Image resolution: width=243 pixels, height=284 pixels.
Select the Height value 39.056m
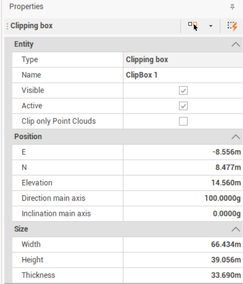(x=183, y=260)
